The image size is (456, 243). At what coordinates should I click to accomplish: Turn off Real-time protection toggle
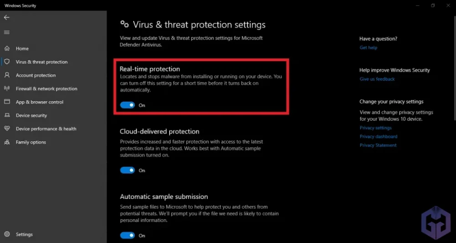coord(128,105)
